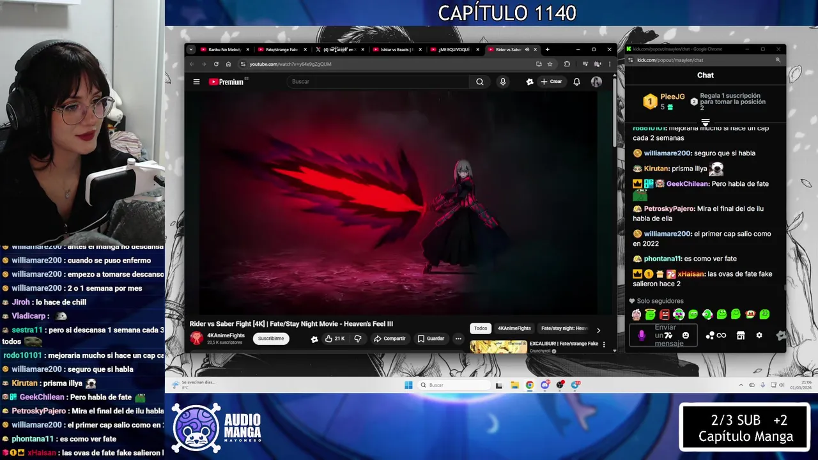The height and width of the screenshot is (460, 818).
Task: Start voice search with the microphone icon
Action: pyautogui.click(x=503, y=82)
